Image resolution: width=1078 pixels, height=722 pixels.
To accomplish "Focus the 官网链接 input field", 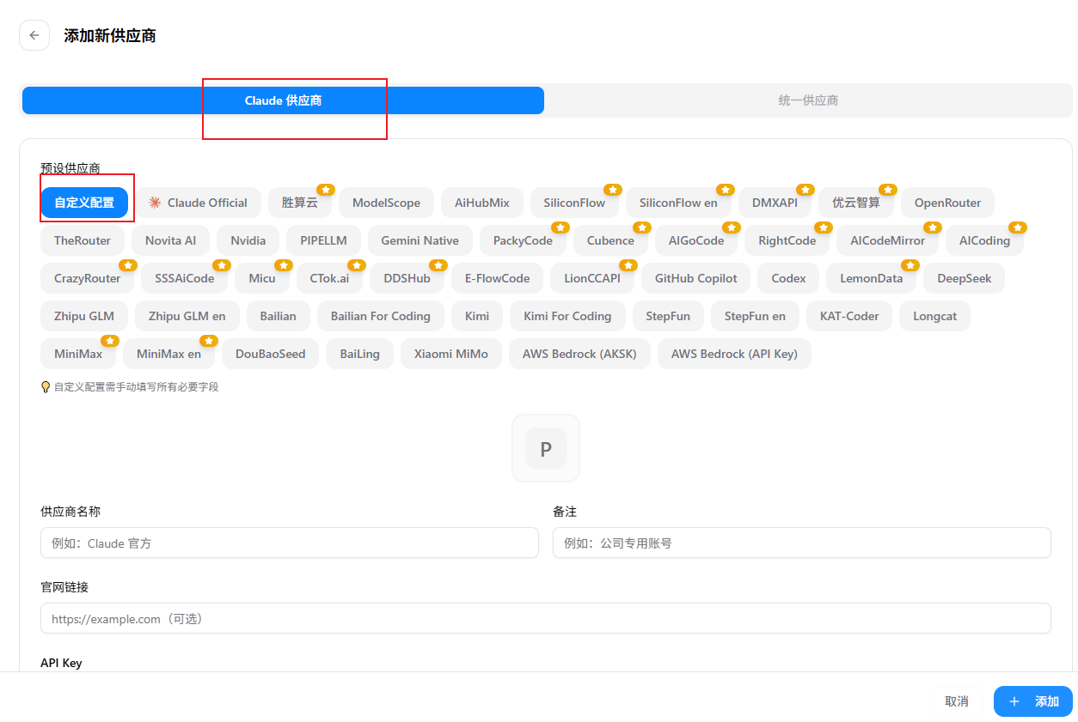I will pyautogui.click(x=546, y=618).
